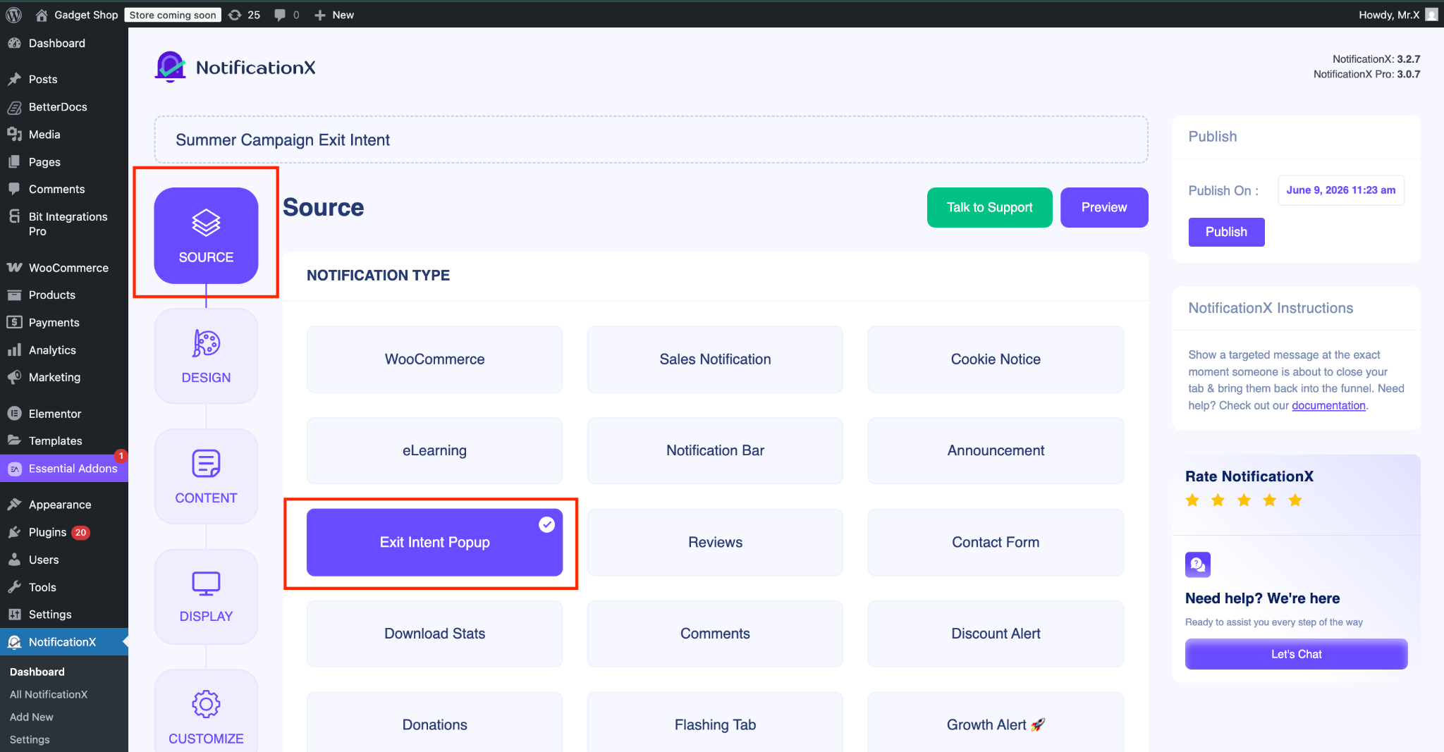This screenshot has height=752, width=1444.
Task: Select the Content step document icon
Action: [206, 464]
